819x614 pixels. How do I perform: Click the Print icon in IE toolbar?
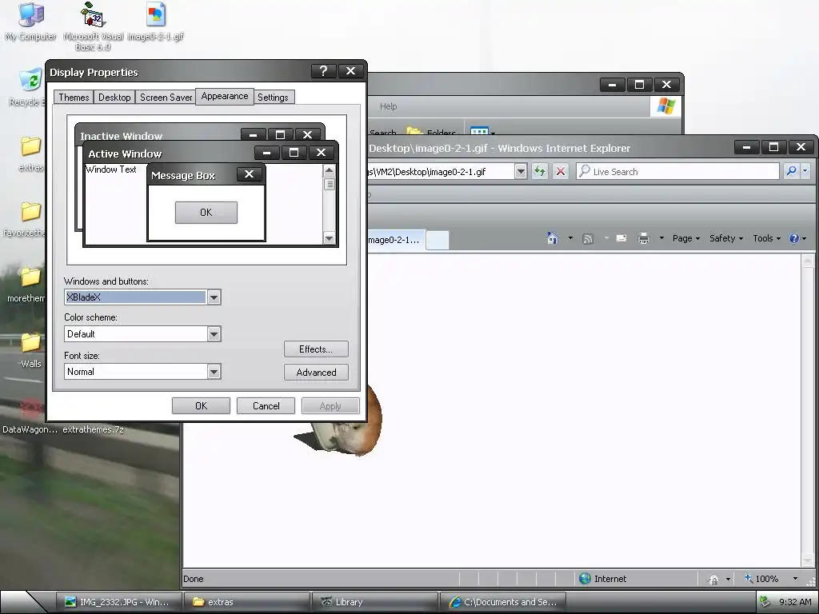(644, 238)
